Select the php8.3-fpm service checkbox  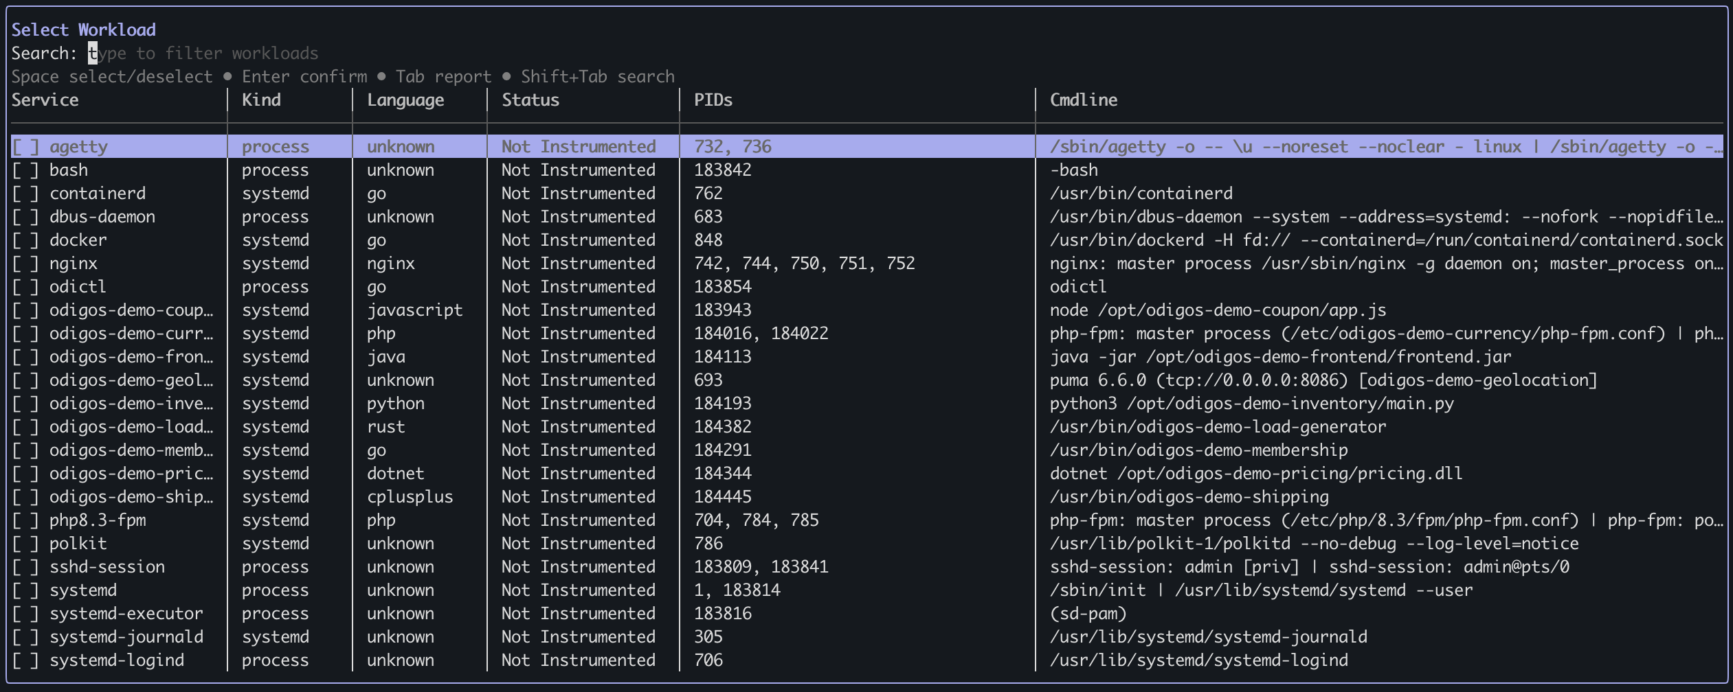tap(25, 520)
